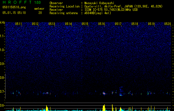Click the 1.1 kHz axis label

tap(2, 36)
